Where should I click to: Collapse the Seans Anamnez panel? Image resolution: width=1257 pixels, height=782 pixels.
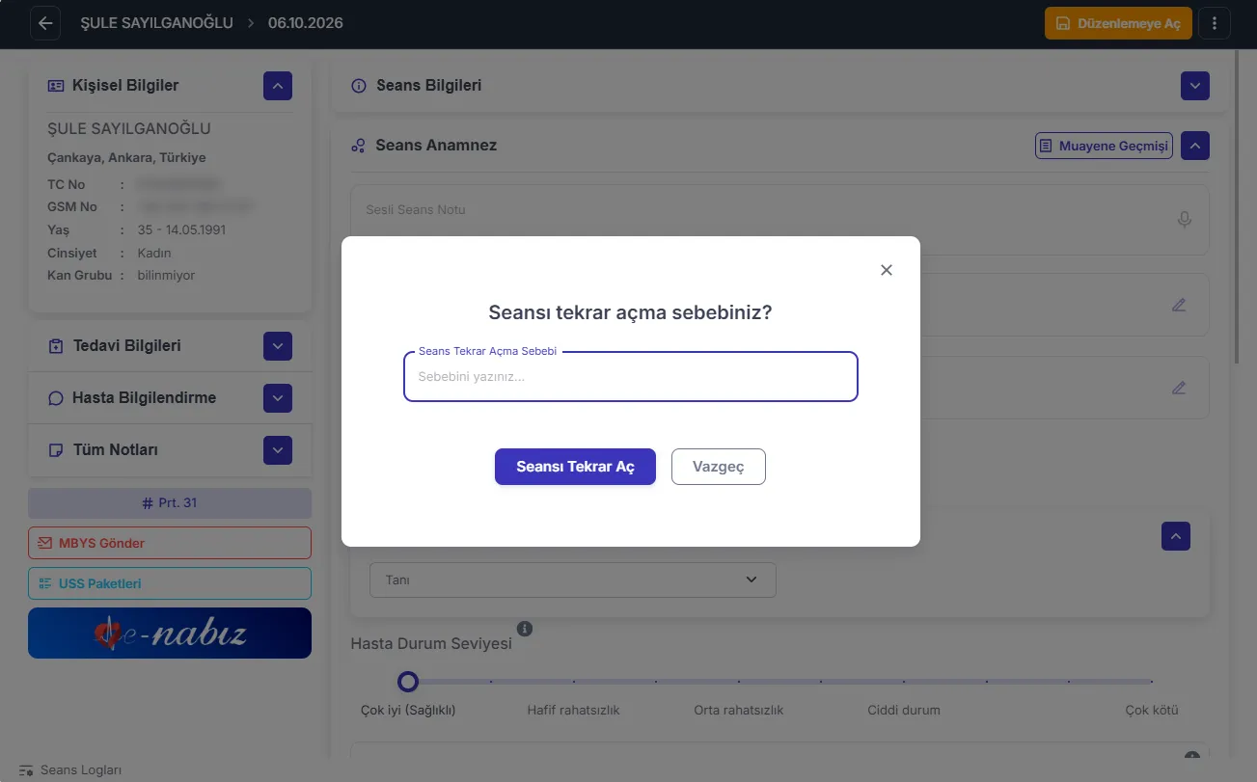tap(1195, 146)
